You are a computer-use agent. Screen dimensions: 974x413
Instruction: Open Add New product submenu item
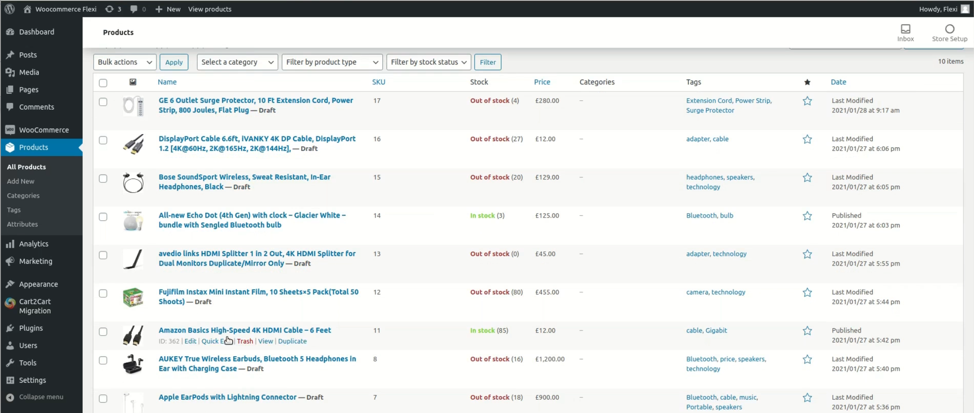(20, 181)
